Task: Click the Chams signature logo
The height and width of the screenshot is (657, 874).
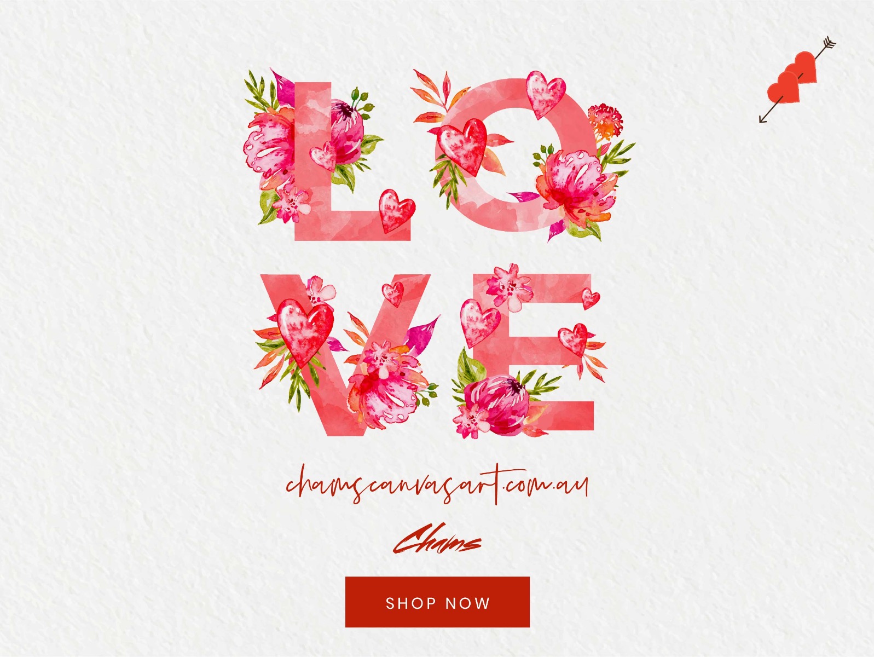Action: click(x=437, y=539)
